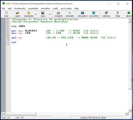The height and width of the screenshot is (120, 133).
Task: Open the about icon in the toolbar
Action: pyautogui.click(x=129, y=14)
